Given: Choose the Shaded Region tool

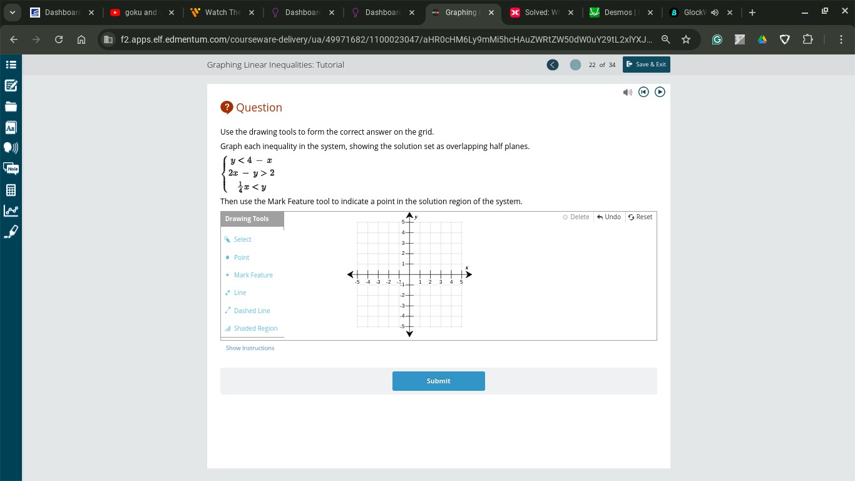Looking at the screenshot, I should 251,328.
